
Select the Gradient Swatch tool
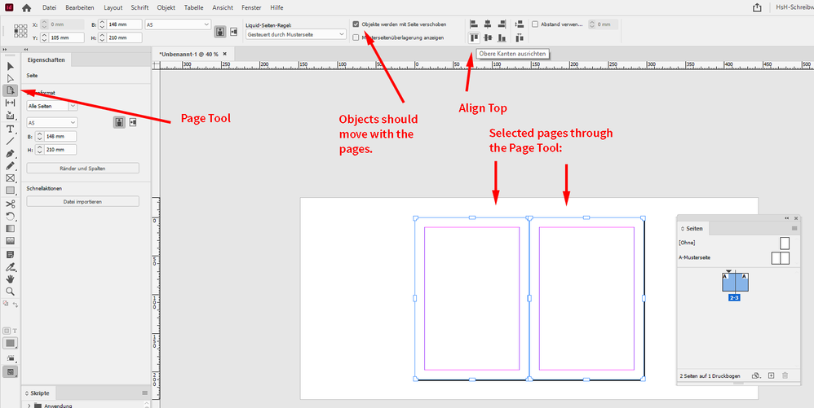tap(10, 229)
